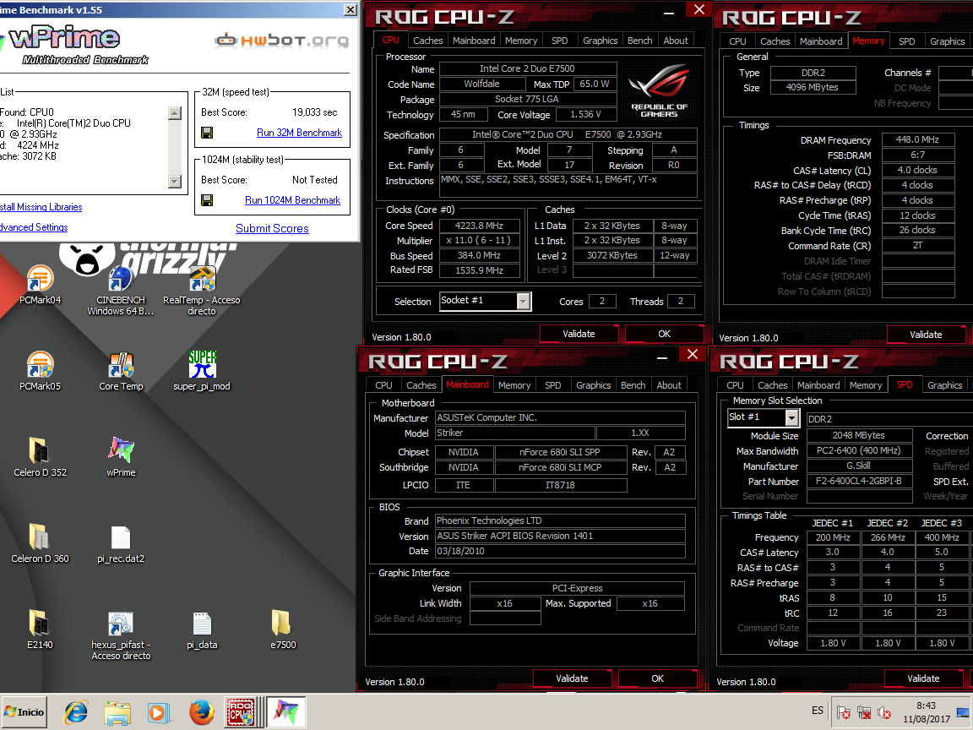
Task: Open the Caches tab in CPU window
Action: 427,41
